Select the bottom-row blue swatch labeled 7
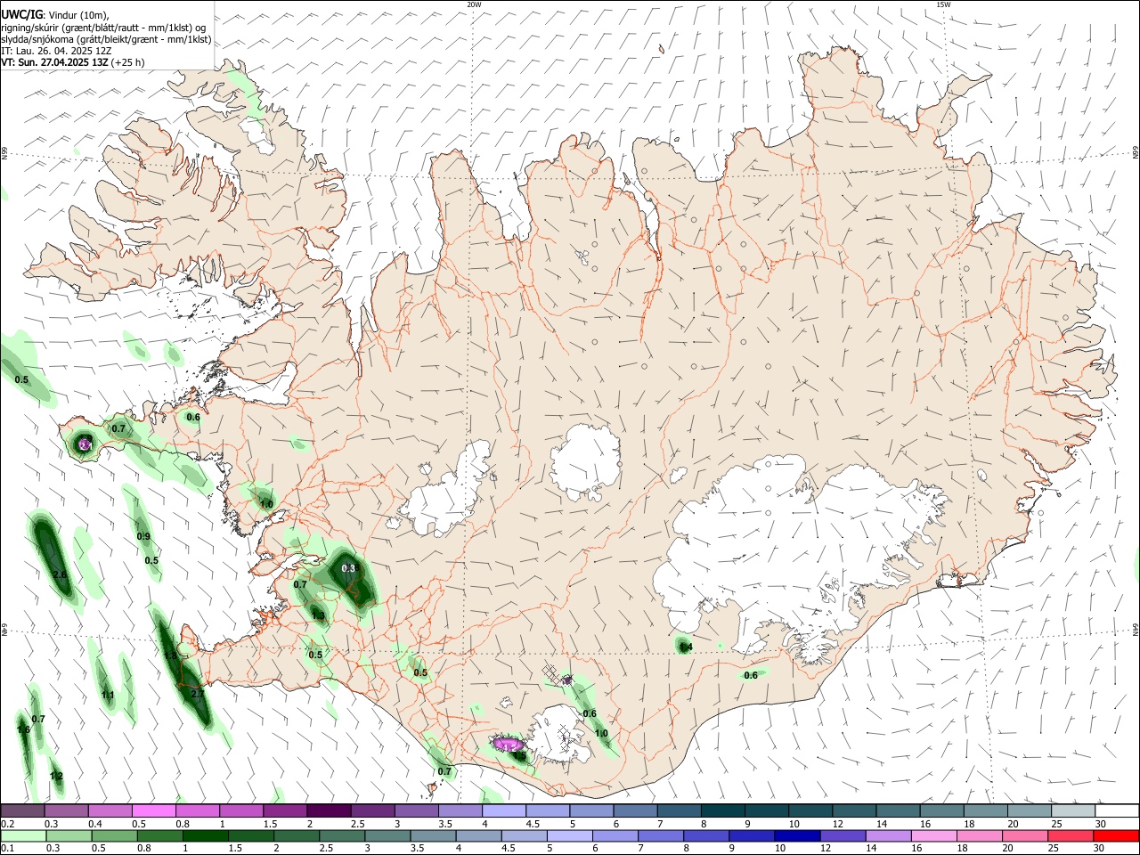The width and height of the screenshot is (1140, 855). tap(660, 835)
